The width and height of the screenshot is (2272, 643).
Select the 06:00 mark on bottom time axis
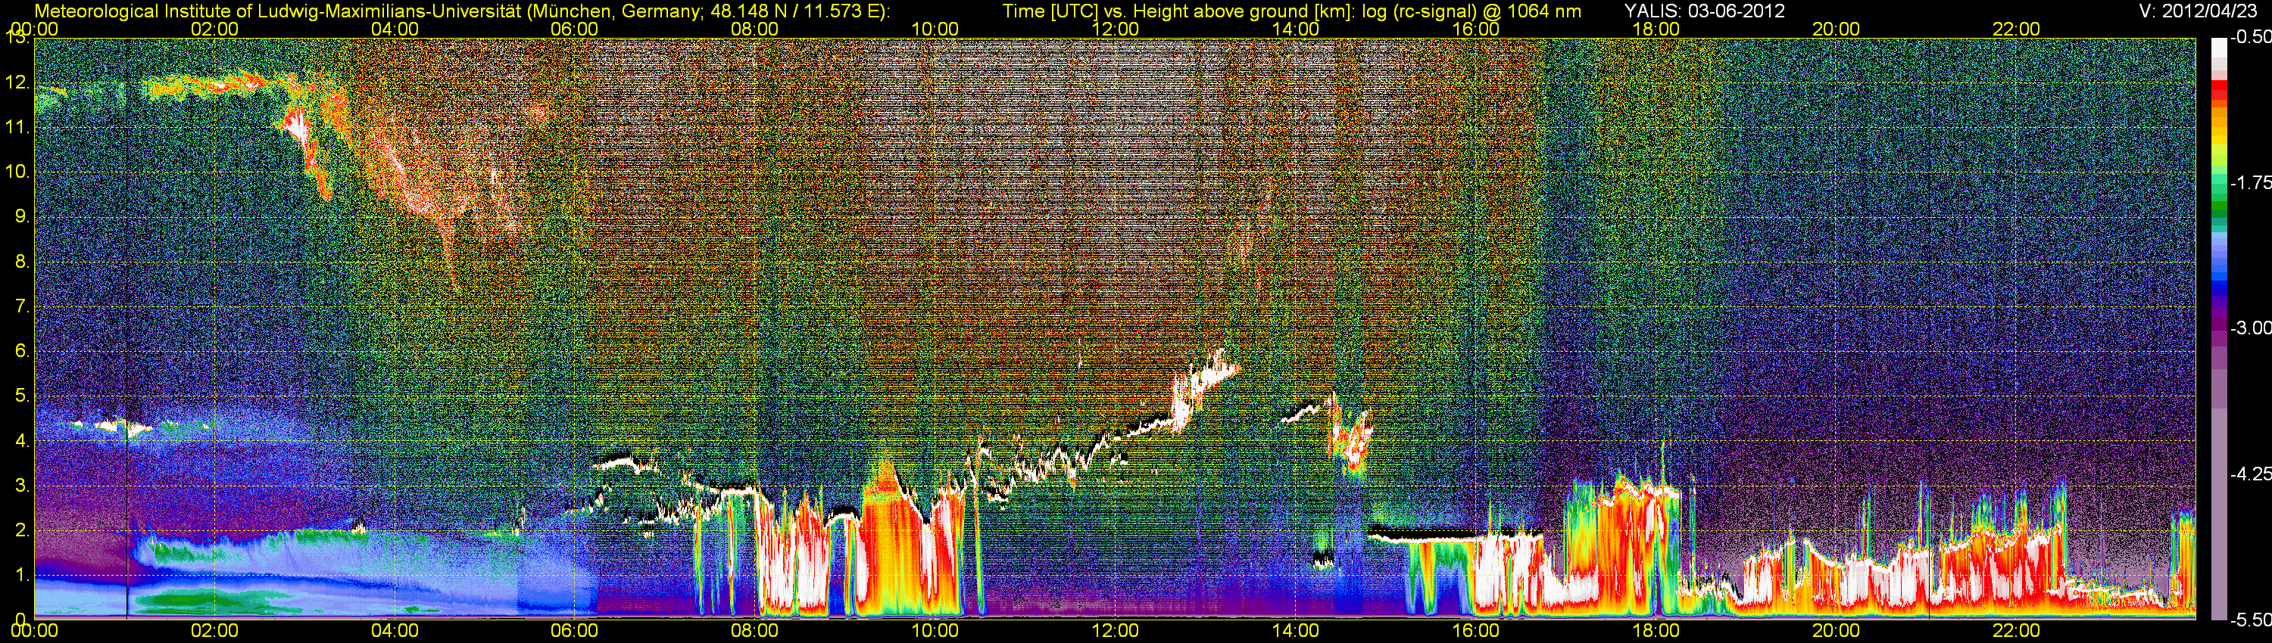coord(574,632)
